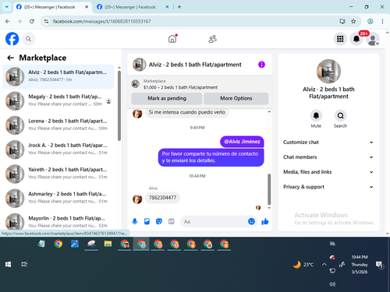Open the Windows notification center icon

click(x=379, y=265)
